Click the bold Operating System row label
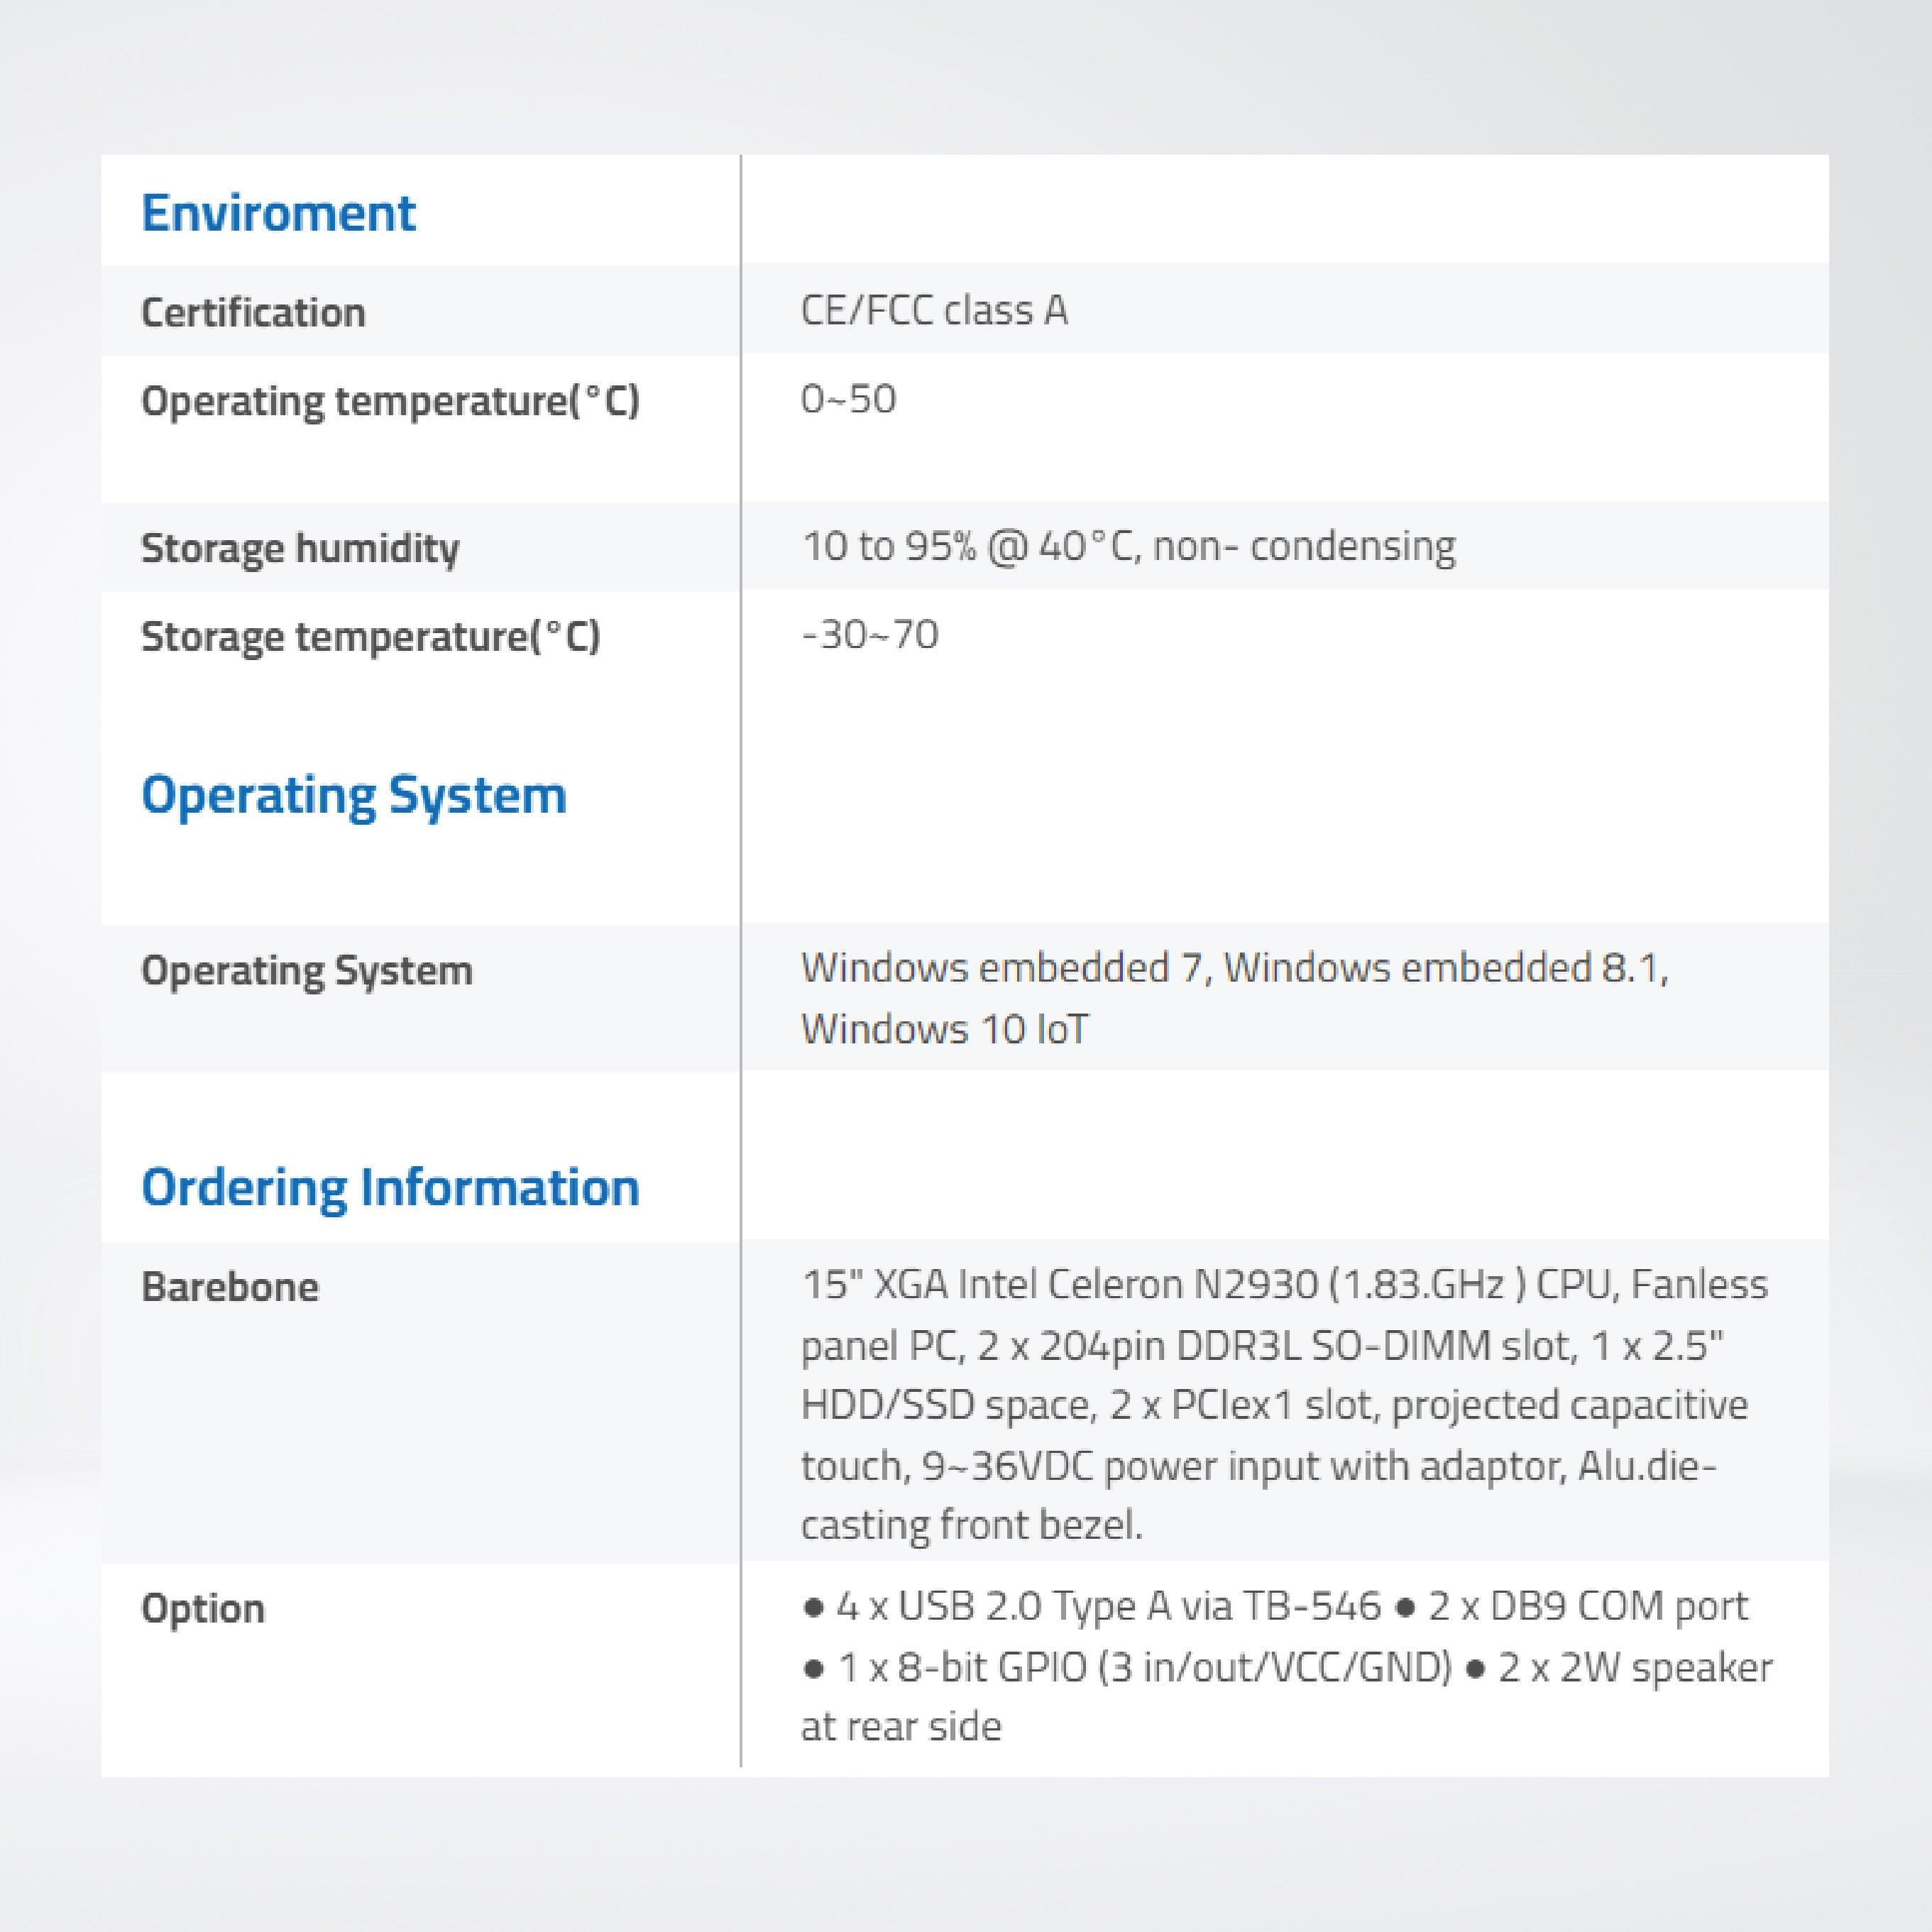The width and height of the screenshot is (1932, 1932). (x=307, y=971)
